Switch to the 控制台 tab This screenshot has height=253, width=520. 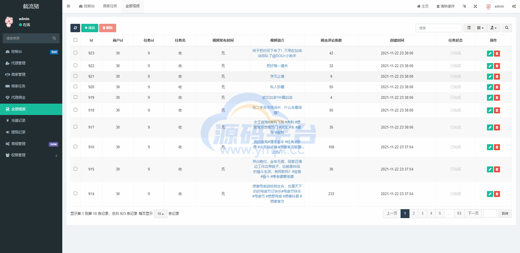[87, 6]
